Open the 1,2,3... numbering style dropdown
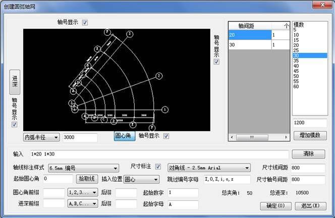This screenshot has height=218, width=335. point(94,192)
